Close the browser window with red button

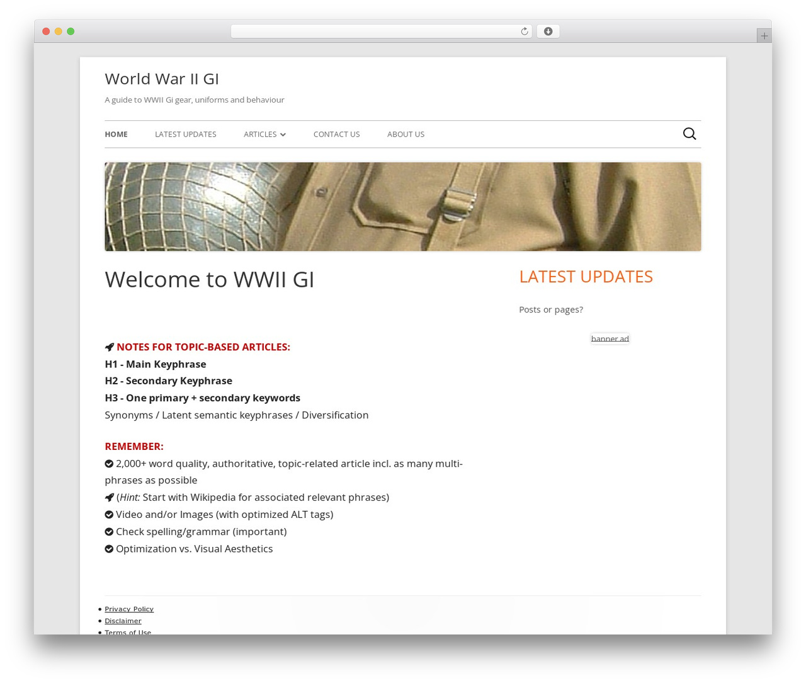click(x=46, y=32)
